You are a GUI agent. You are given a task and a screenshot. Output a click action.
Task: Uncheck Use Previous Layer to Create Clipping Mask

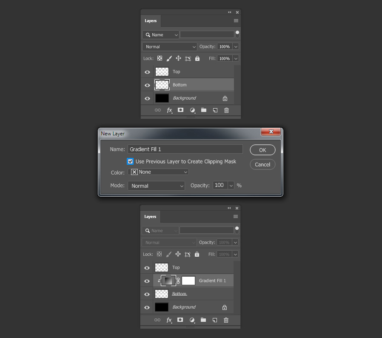(130, 161)
